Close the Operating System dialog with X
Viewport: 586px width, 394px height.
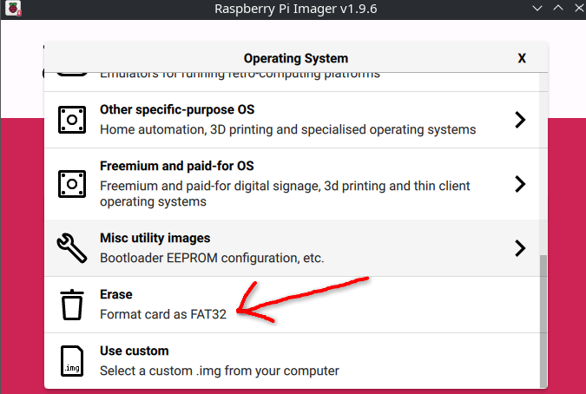click(x=522, y=58)
